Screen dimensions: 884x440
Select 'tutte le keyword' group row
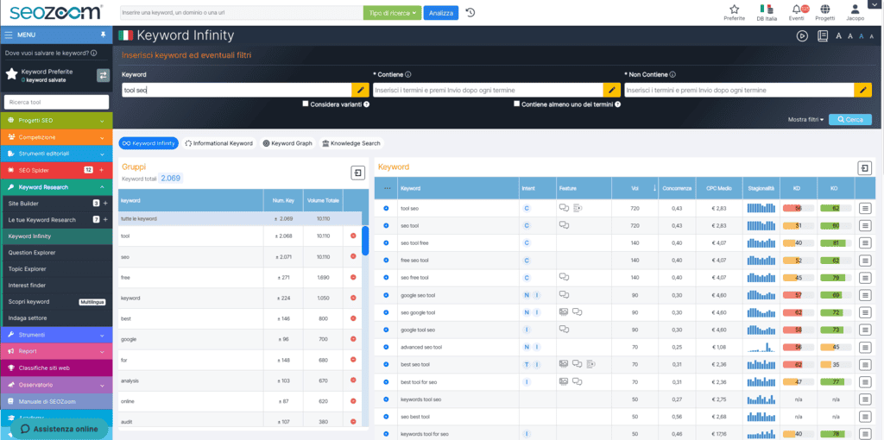(x=240, y=218)
